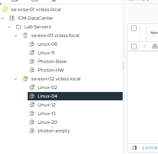Collapse the sa-esxi-02.vclass.local host node

(x=16, y=79)
